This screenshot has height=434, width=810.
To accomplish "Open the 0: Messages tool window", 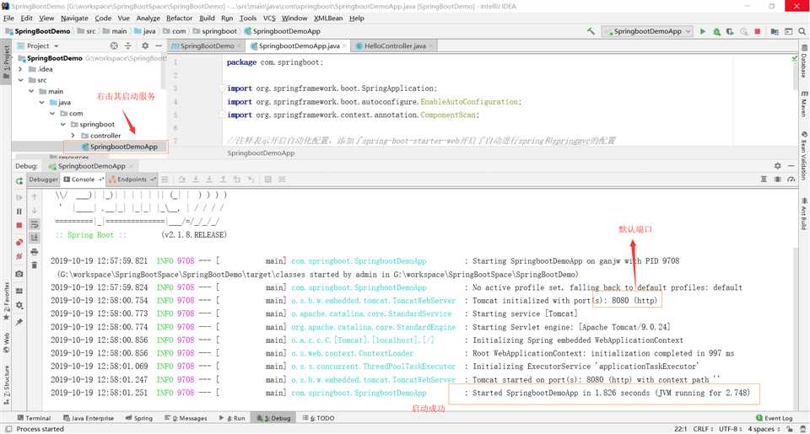I will pyautogui.click(x=186, y=418).
